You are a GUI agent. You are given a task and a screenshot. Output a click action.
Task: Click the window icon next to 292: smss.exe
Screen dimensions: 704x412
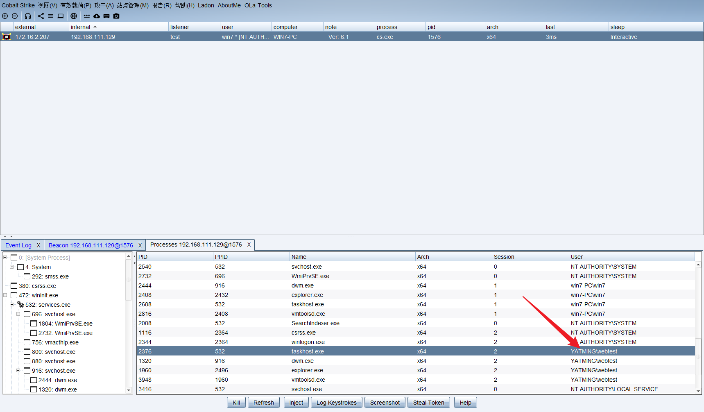coord(27,276)
